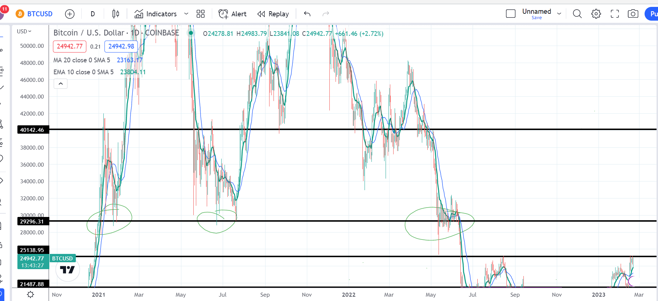Select the MA 20 close indicator legend
The image size is (658, 301).
(82, 60)
